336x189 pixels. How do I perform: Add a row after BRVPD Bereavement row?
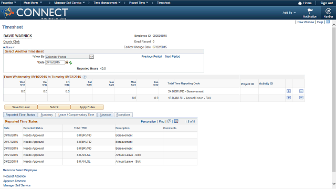click(289, 91)
